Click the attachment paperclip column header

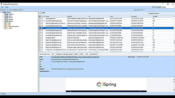coord(44,16)
